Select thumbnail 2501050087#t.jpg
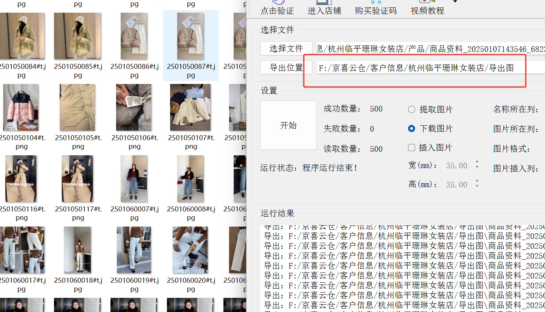Viewport: 545px width, 312px height. pos(191,36)
